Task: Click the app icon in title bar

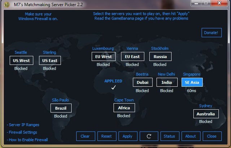Action: coord(7,5)
